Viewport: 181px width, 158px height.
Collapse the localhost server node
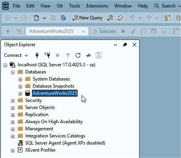pyautogui.click(x=5, y=65)
